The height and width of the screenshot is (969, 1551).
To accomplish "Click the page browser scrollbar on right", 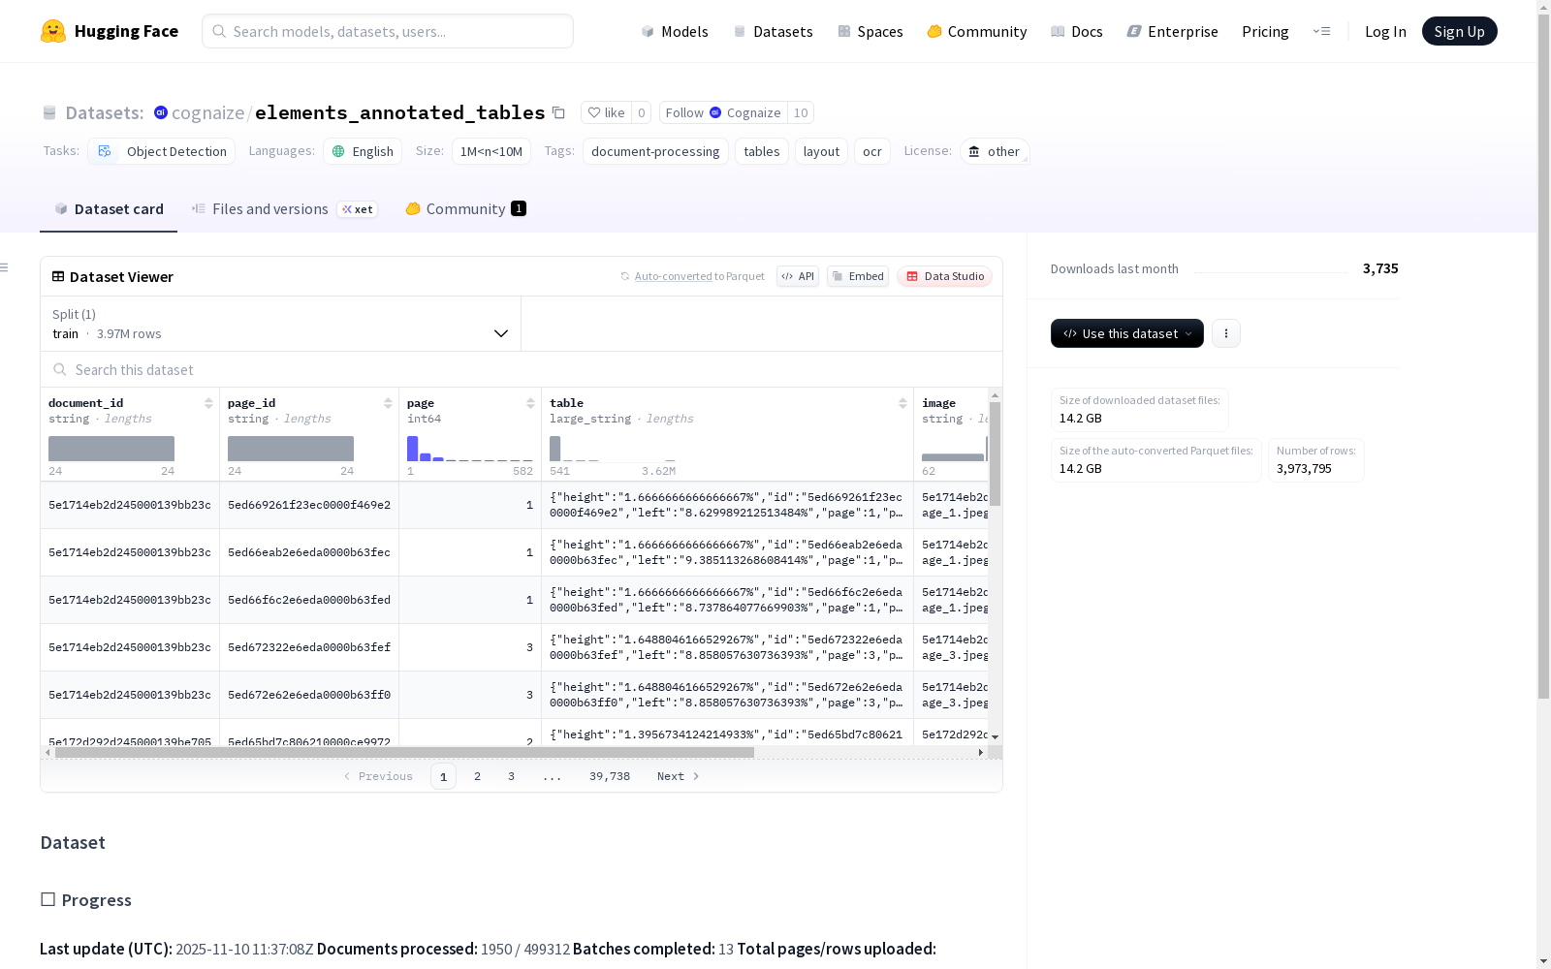I will pos(1543,359).
